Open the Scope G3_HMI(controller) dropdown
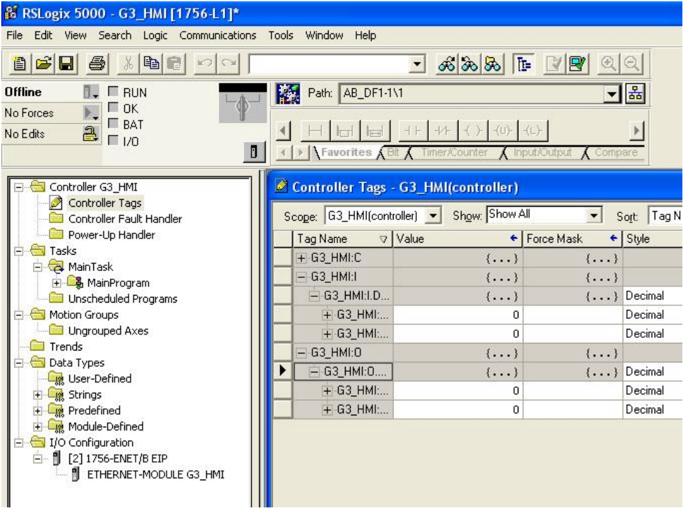683x508 pixels. [433, 216]
